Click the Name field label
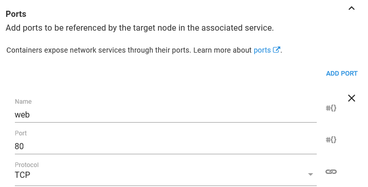The image size is (368, 187). click(x=23, y=102)
